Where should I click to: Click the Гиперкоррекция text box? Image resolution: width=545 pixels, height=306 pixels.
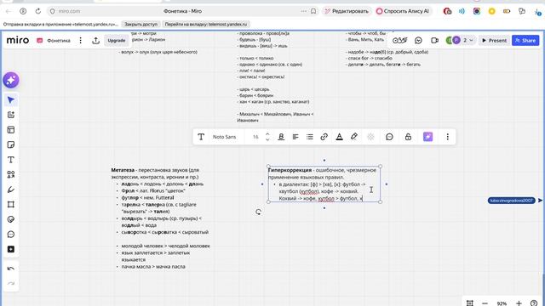324,184
